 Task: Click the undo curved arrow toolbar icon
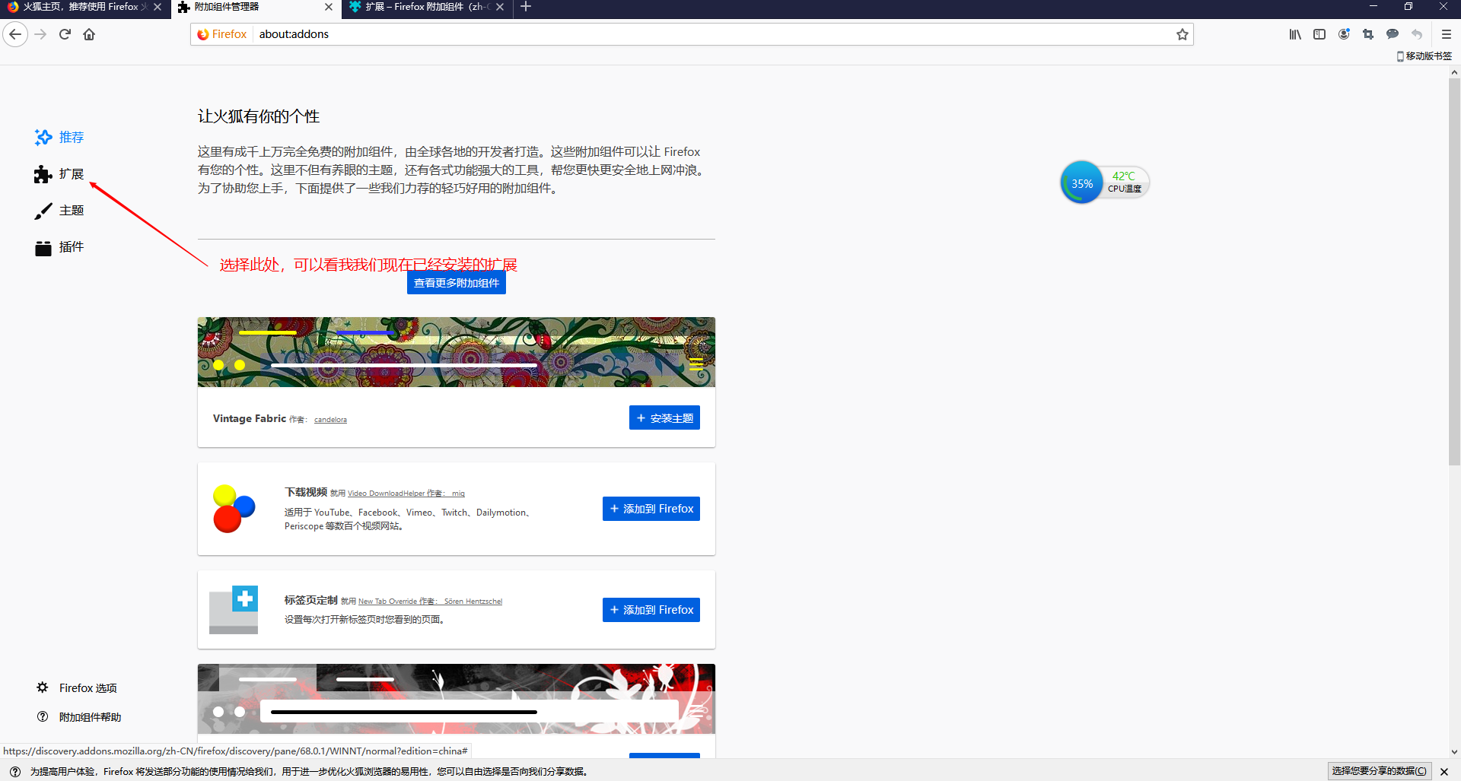pyautogui.click(x=1417, y=34)
